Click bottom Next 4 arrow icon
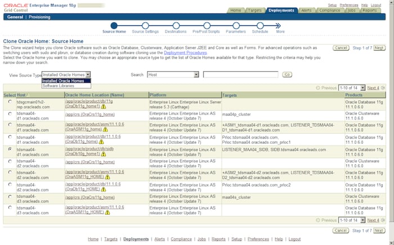The height and width of the screenshot is (245, 394). click(383, 220)
